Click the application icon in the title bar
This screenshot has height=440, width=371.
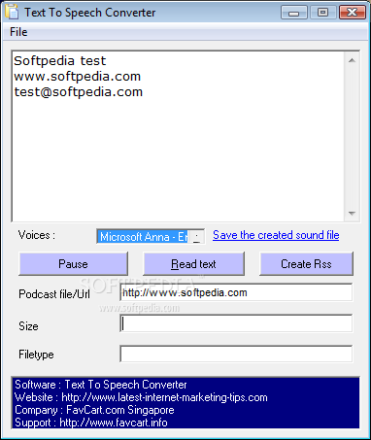point(12,12)
